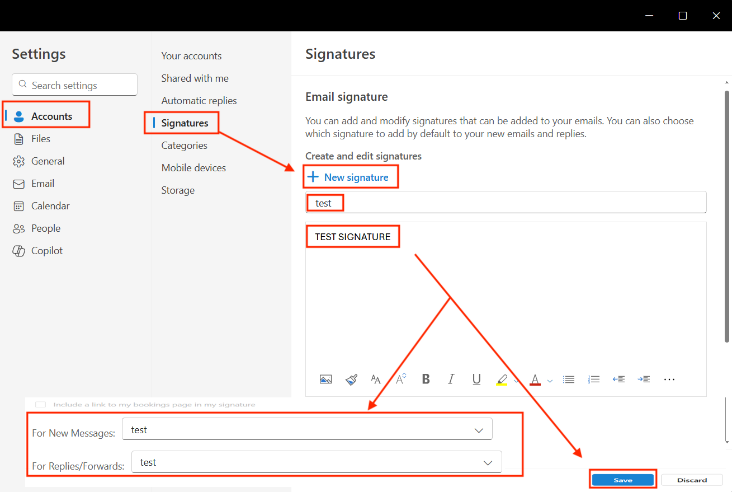
Task: Select the Insert pictures icon
Action: pyautogui.click(x=326, y=379)
